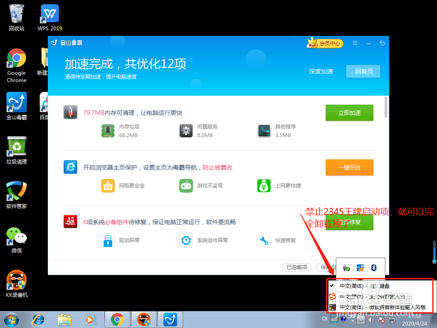The height and width of the screenshot is (328, 437).
Task: Open media player from taskbar
Action: 90,319
